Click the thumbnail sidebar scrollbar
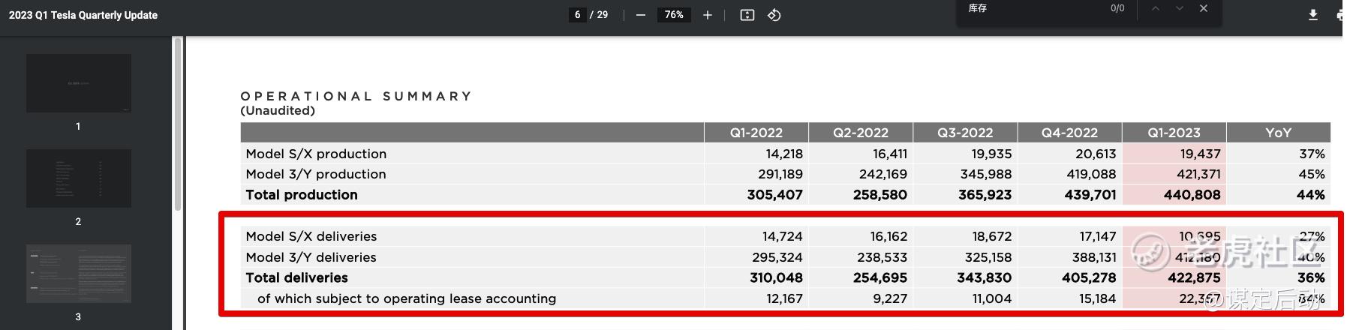The height and width of the screenshot is (330, 1347). 178,124
